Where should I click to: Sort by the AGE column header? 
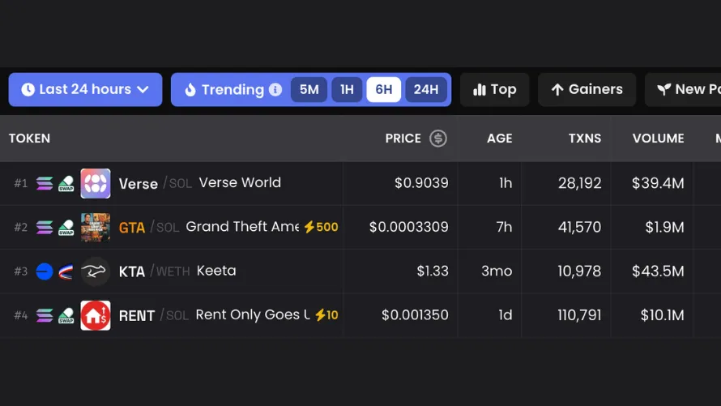click(x=499, y=139)
